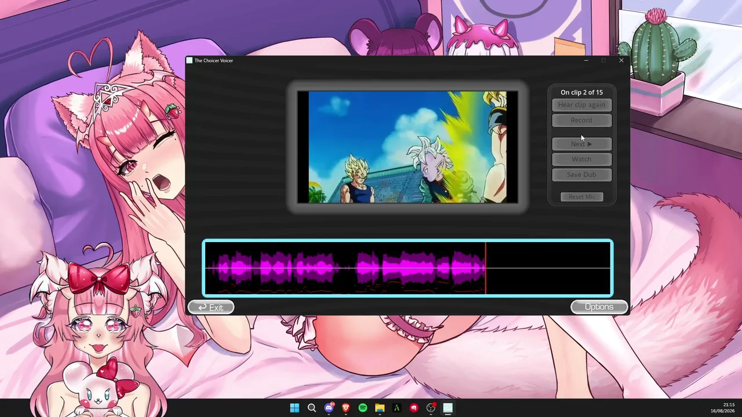Open the Options panel
The image size is (742, 417).
(599, 307)
